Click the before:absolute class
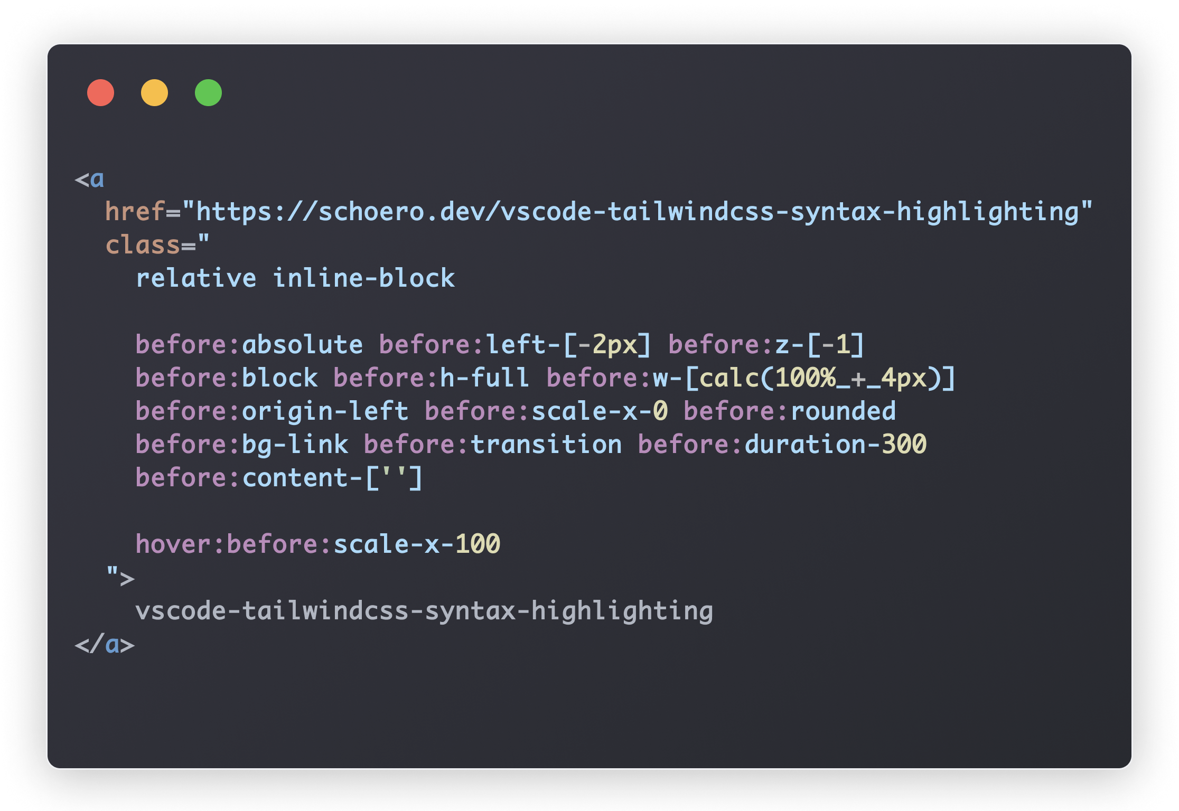The height and width of the screenshot is (811, 1179). pos(249,345)
